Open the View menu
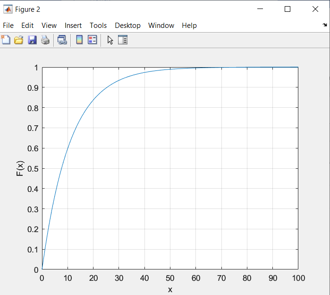Viewport: 330px width, 295px height. click(49, 26)
